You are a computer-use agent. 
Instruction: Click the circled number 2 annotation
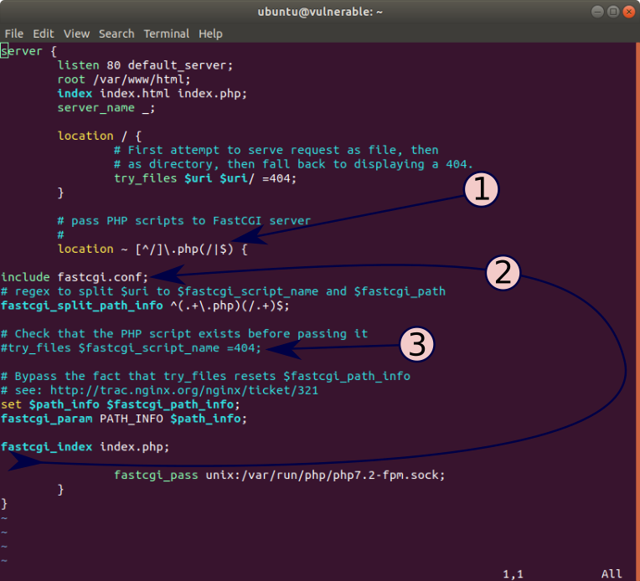(503, 273)
